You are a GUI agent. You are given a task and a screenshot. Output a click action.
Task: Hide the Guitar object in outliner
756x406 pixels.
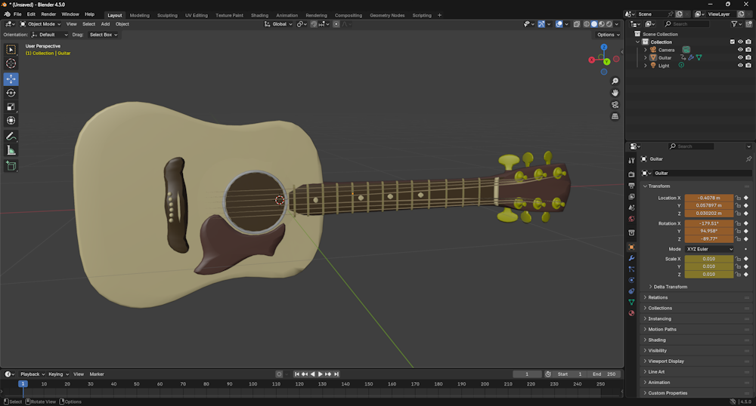[x=740, y=57]
